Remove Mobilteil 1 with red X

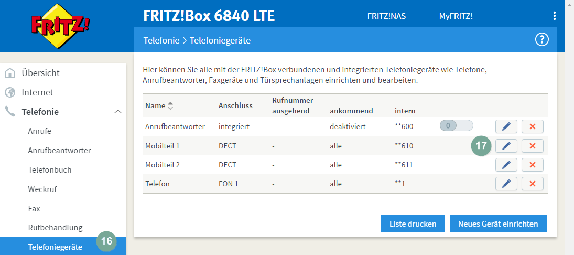[x=532, y=146]
